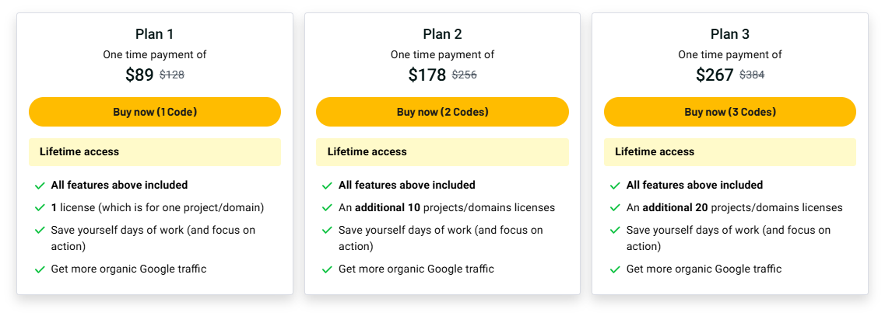Click Plan 2 'All features above included' checkmark

point(327,186)
